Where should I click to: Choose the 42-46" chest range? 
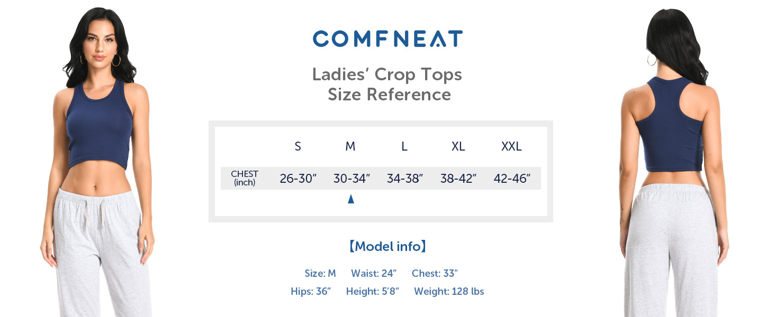(512, 179)
